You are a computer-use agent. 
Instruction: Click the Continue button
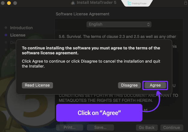click(172, 128)
